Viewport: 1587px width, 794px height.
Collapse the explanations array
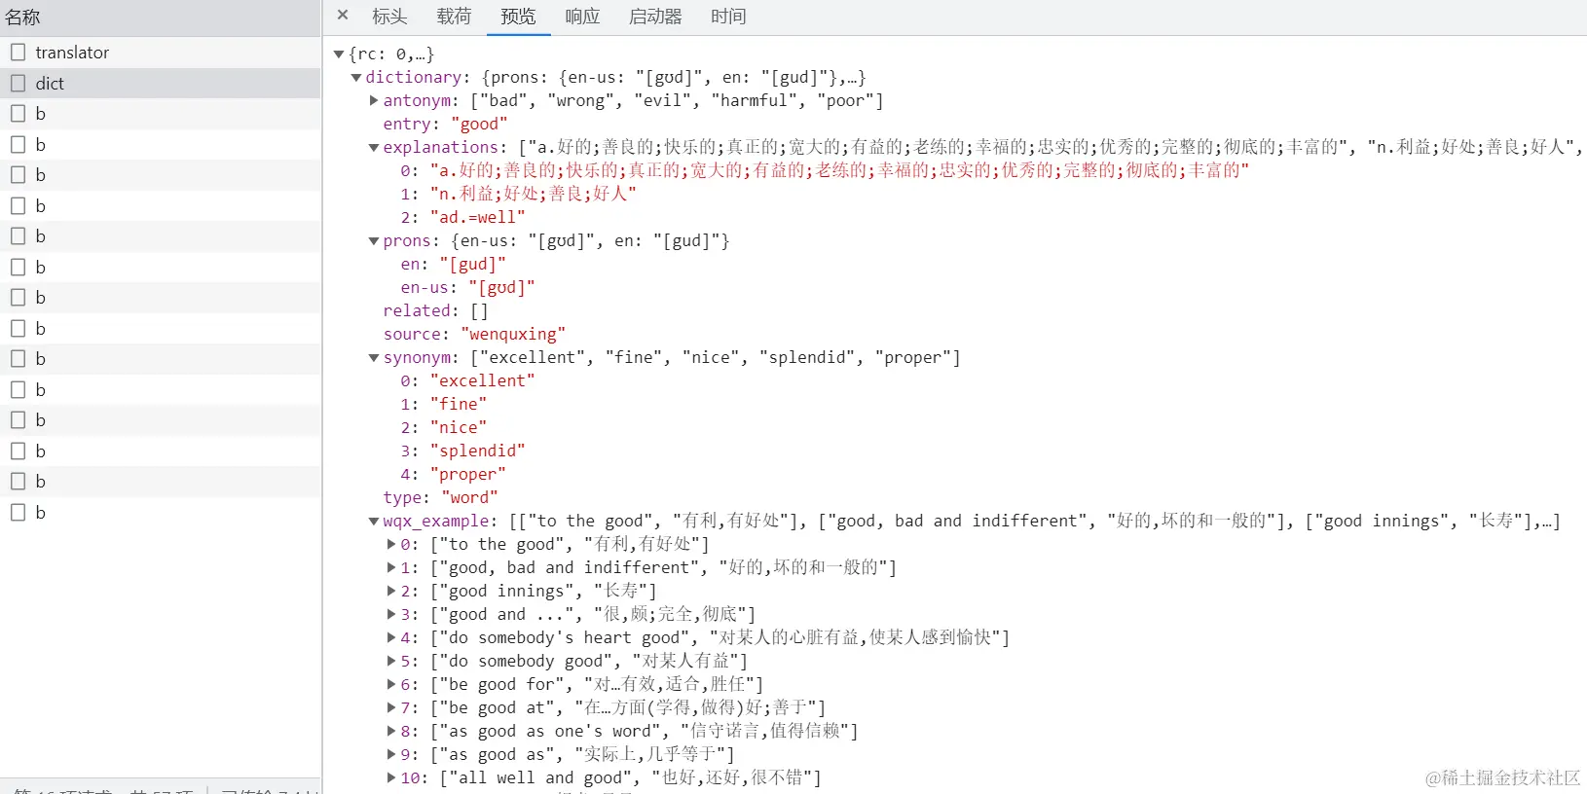pos(374,148)
